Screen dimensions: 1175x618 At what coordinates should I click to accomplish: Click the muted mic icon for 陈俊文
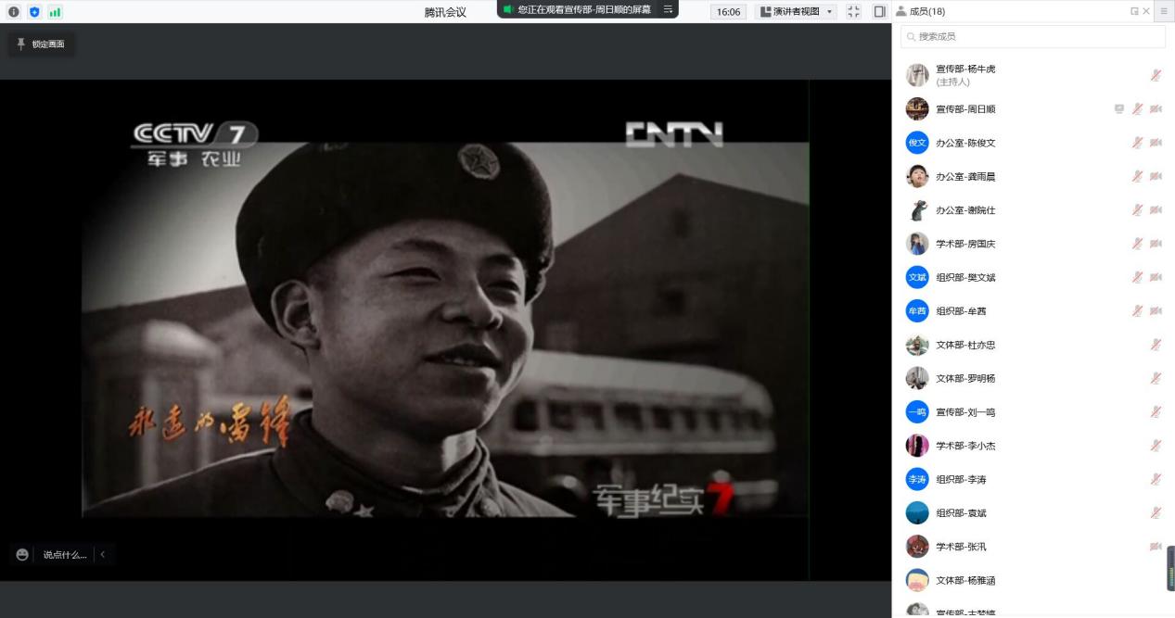pyautogui.click(x=1137, y=143)
